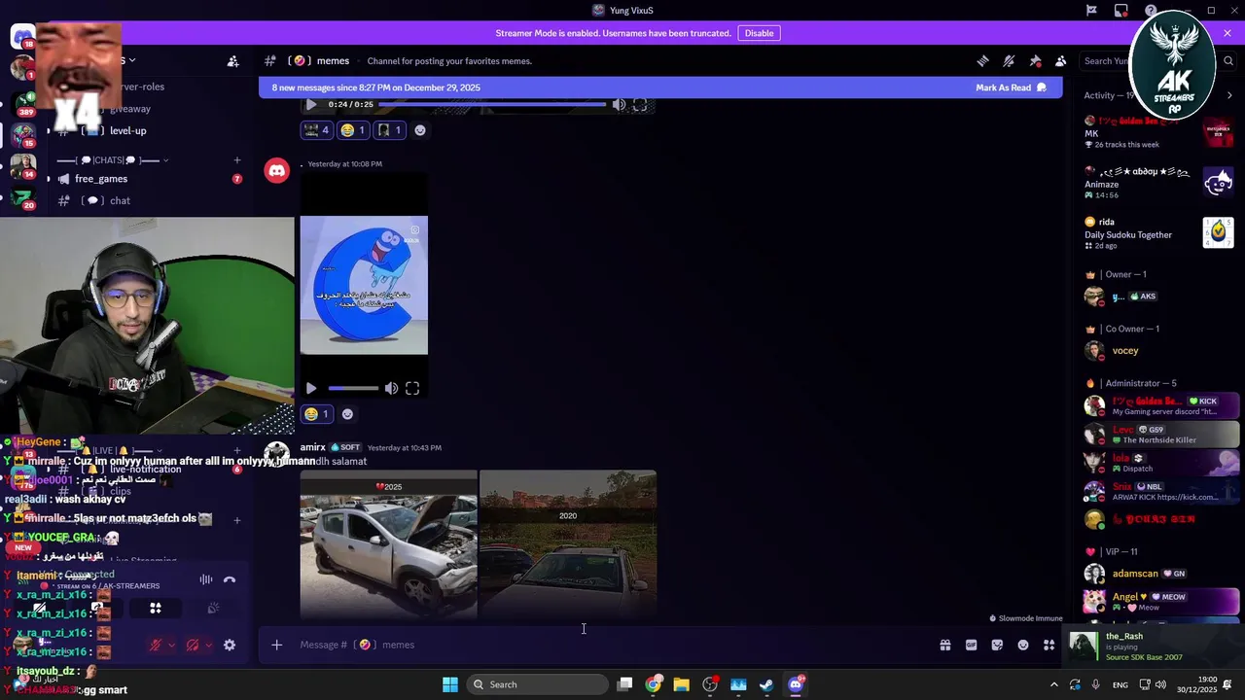Open the gift icon in message bar
The height and width of the screenshot is (700, 1245).
pyautogui.click(x=944, y=645)
